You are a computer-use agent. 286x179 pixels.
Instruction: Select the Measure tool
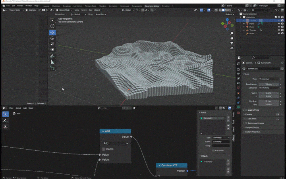(52, 62)
